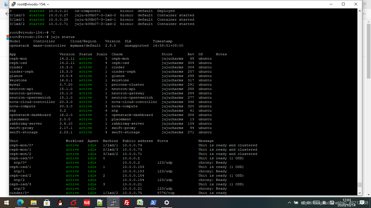371x208 pixels.
Task: Switch to the PuTTY taskbar icon
Action: 113,203
